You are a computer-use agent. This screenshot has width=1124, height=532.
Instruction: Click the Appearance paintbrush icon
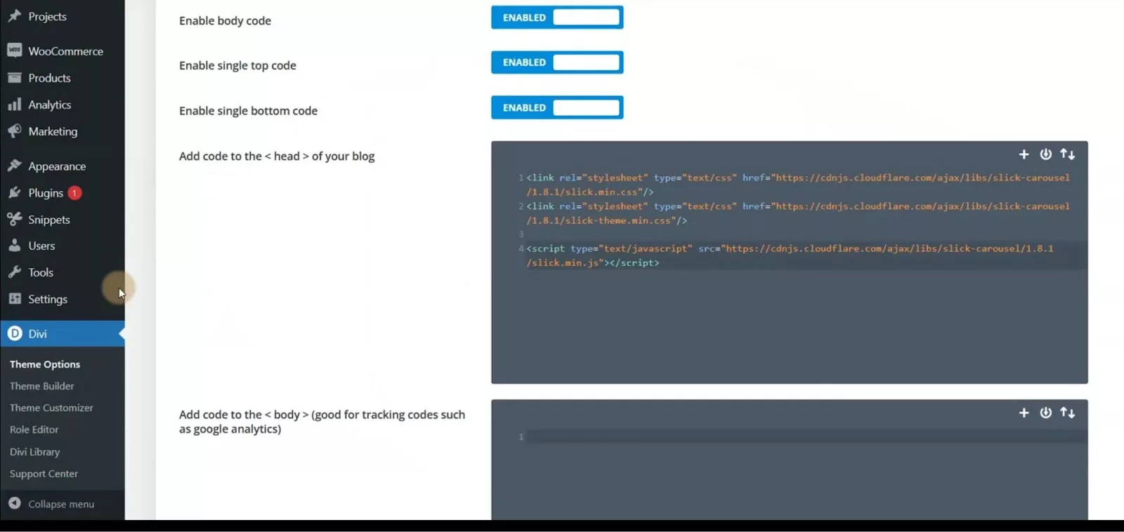click(14, 166)
